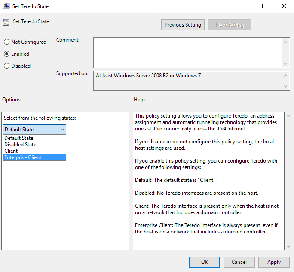The height and width of the screenshot is (272, 294).
Task: Click the policy icon beside Set Teredo State heading
Action: coord(6,22)
